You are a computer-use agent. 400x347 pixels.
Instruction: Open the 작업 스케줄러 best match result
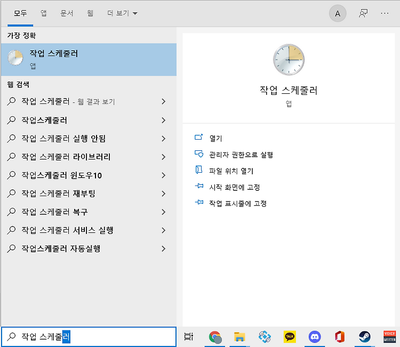[x=89, y=59]
